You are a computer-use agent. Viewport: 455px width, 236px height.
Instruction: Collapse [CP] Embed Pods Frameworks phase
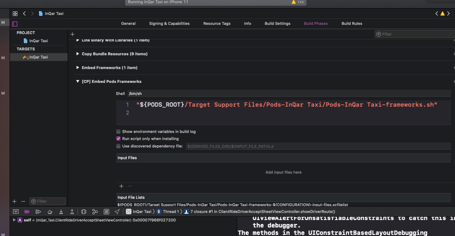point(78,81)
